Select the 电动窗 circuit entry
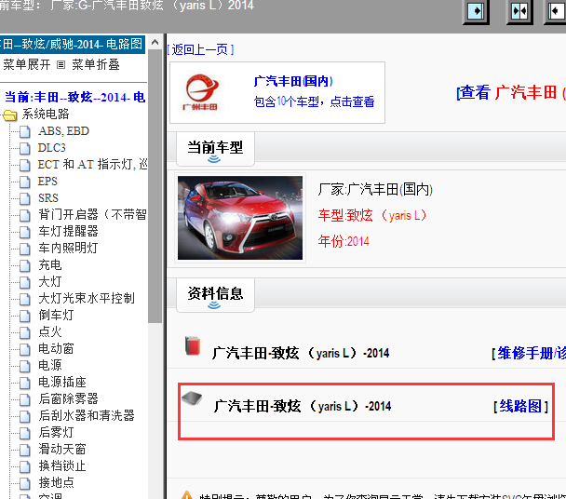 56,349
